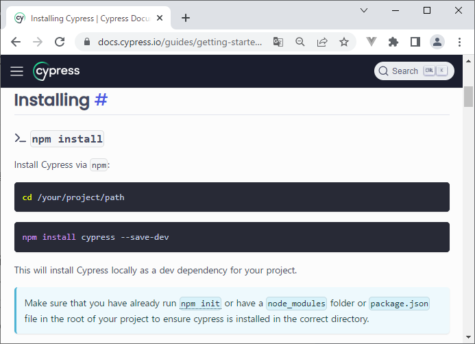
Task: Click the node_modules inline code
Action: (x=296, y=304)
